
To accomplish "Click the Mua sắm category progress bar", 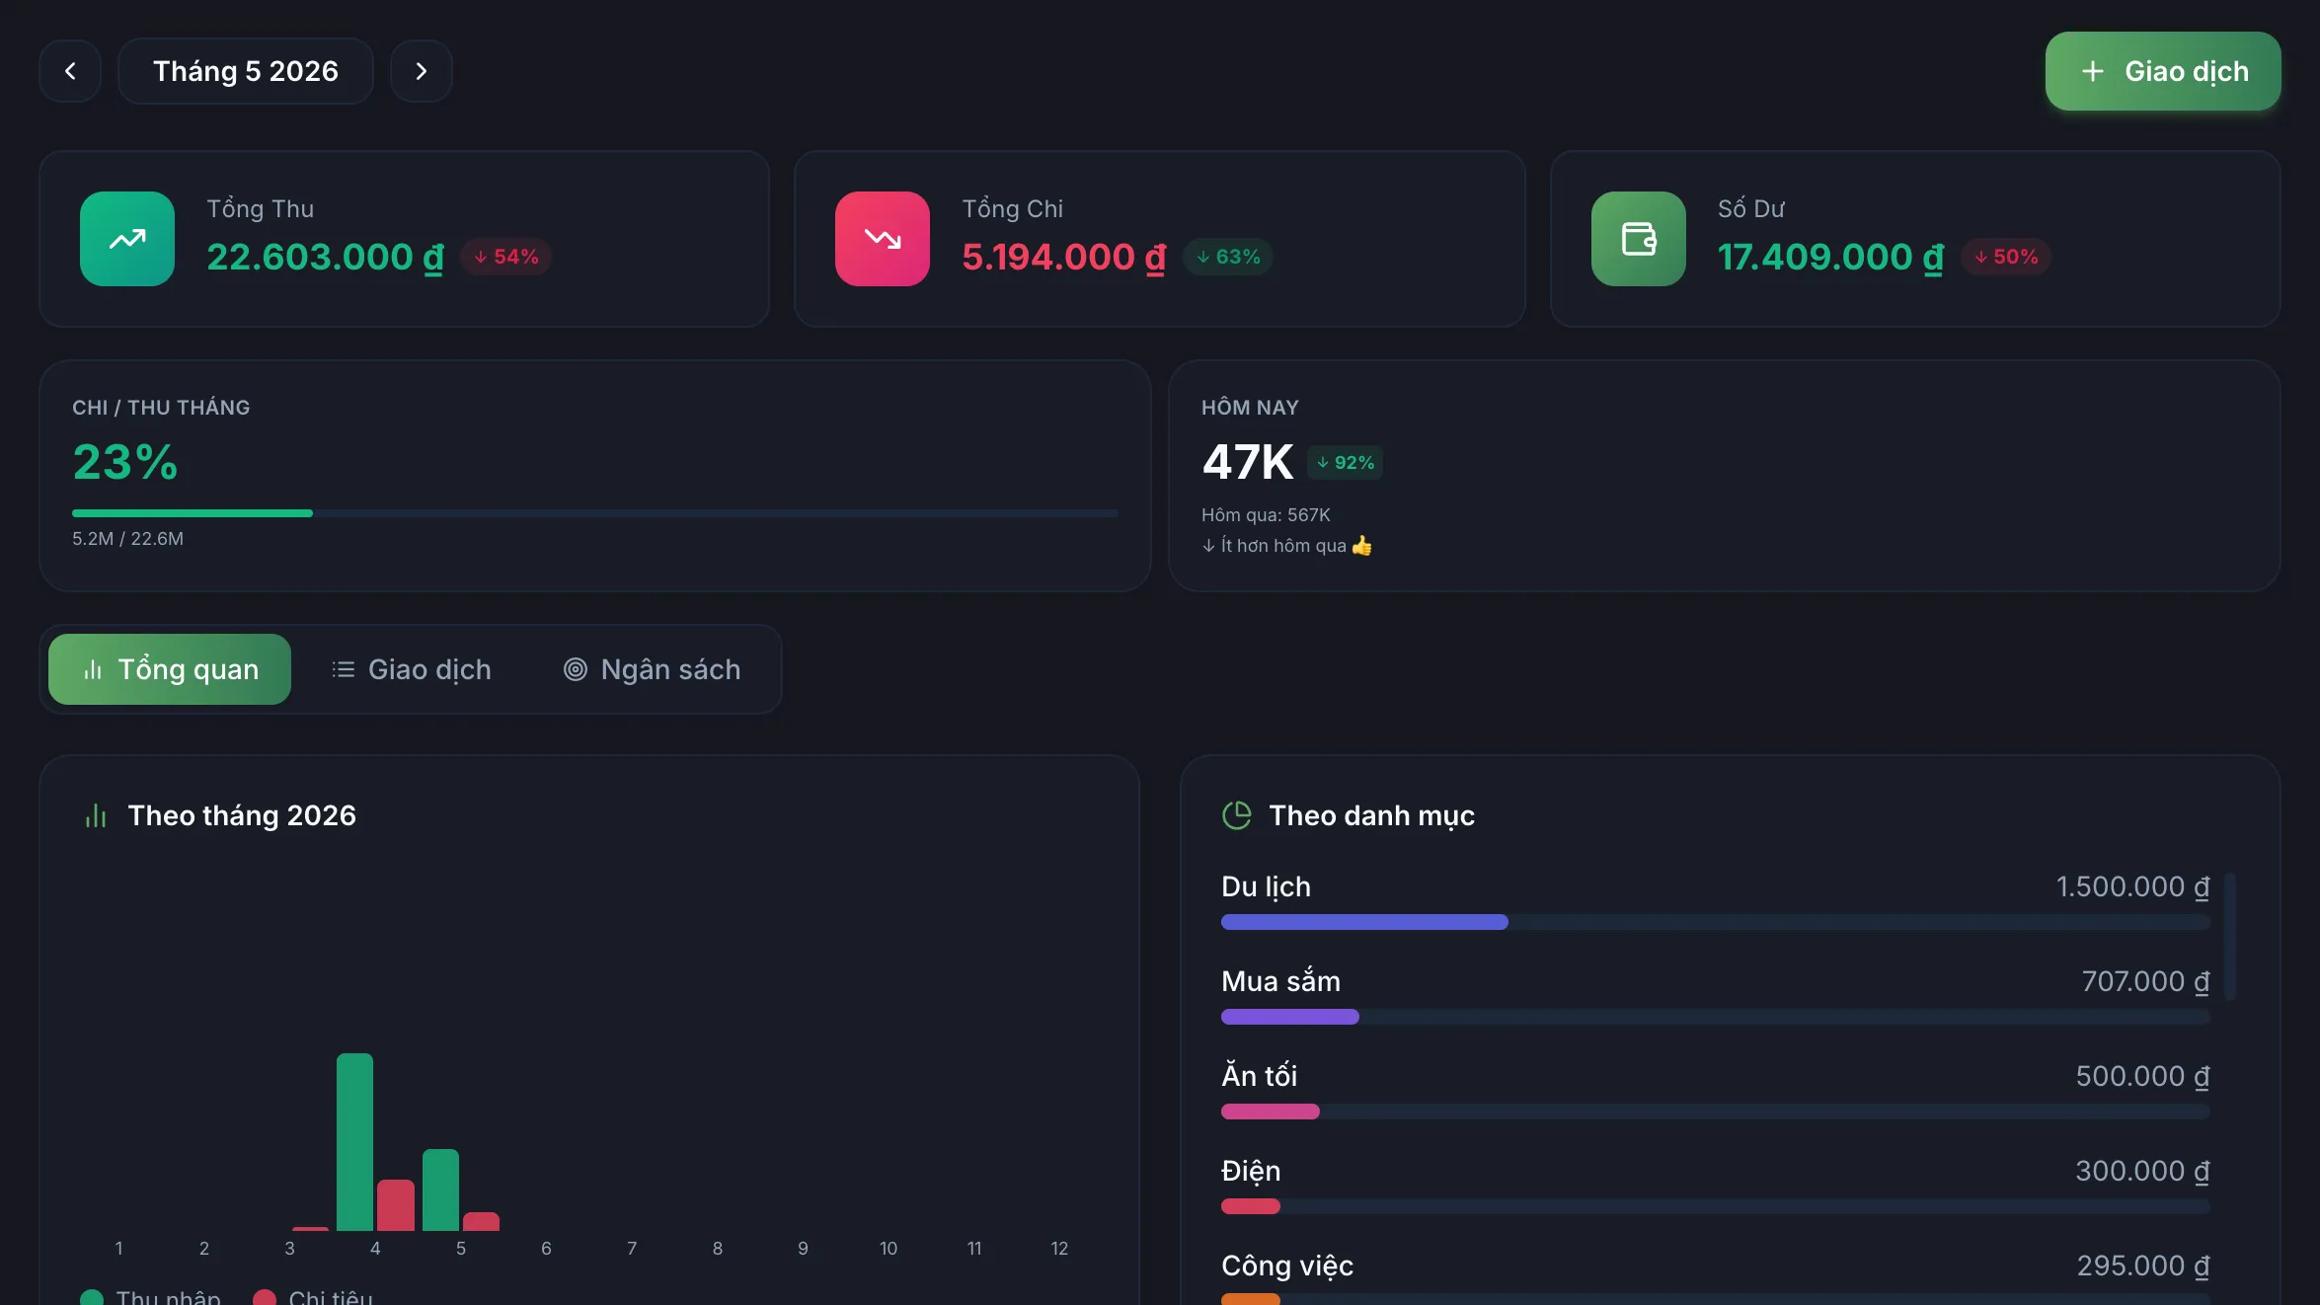I will pos(1715,1017).
